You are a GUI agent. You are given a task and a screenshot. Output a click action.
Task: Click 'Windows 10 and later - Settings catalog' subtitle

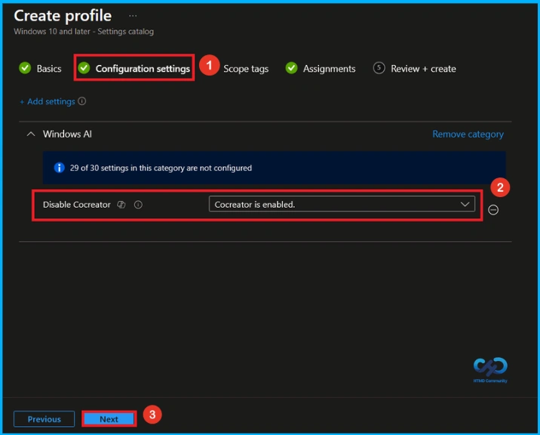[84, 32]
